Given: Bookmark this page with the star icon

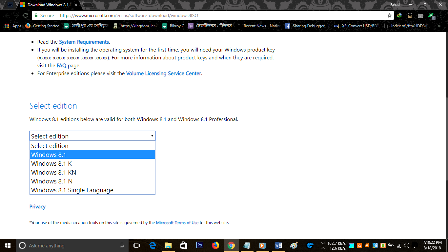Looking at the screenshot, I should click(390, 15).
